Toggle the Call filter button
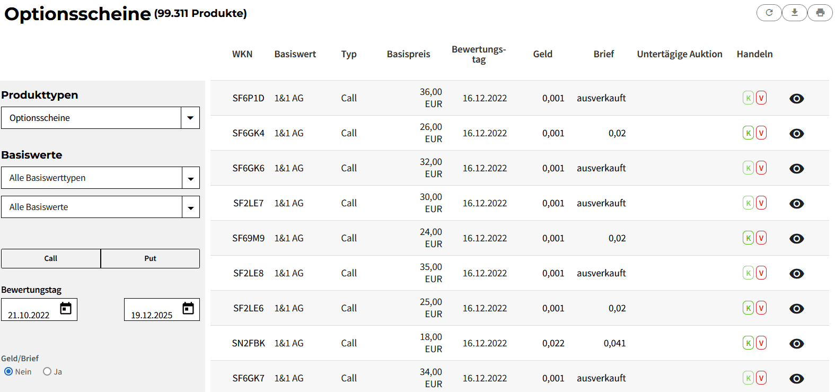Image resolution: width=835 pixels, height=392 pixels. click(x=51, y=259)
